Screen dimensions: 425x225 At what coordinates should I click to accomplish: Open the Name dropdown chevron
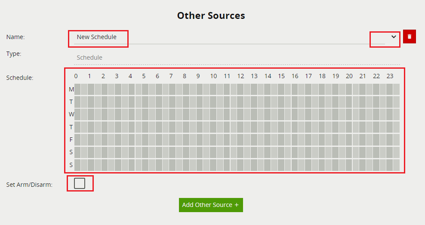point(393,37)
